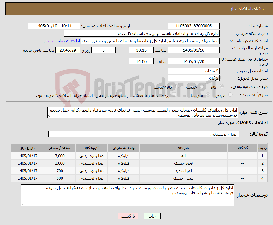Click the تاریخ نیاز column header
The height and width of the screenshot is (225, 273).
27,148
